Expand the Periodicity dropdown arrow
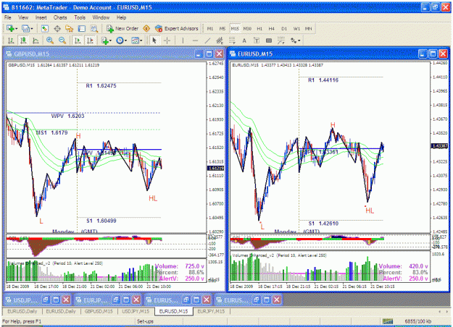Viewport: 453px width, 327px height. click(x=125, y=41)
